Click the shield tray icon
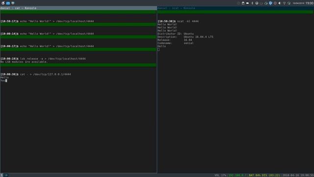 click(289, 3)
